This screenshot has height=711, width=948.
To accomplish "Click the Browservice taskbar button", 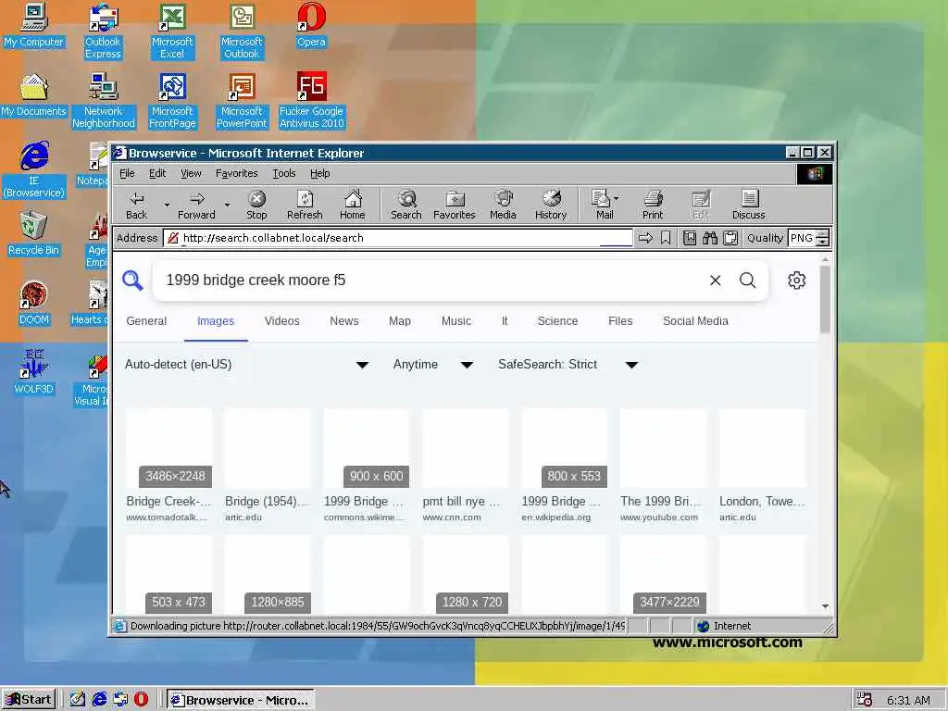I will [x=240, y=700].
